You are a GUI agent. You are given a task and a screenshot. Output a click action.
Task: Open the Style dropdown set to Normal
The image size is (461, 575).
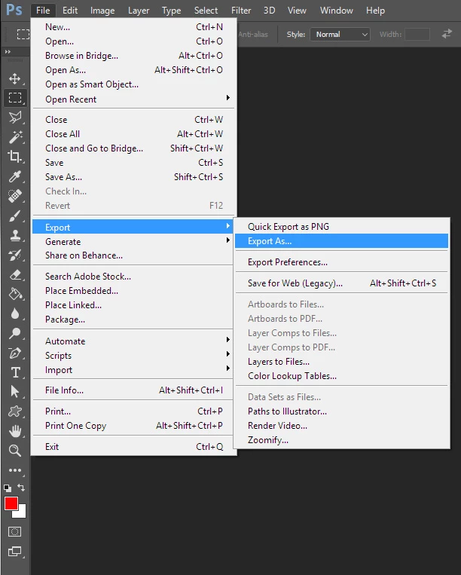pos(340,35)
